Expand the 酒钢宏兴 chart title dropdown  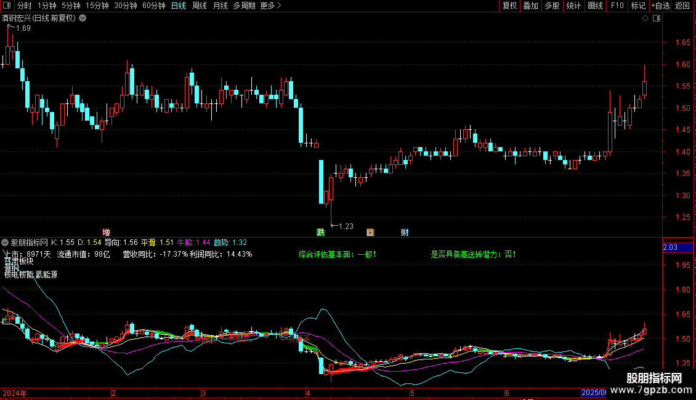pos(83,18)
